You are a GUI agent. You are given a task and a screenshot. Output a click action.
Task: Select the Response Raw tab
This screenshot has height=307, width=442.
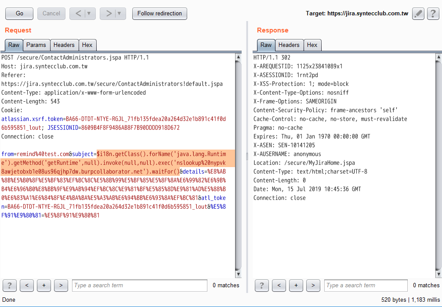click(x=266, y=45)
